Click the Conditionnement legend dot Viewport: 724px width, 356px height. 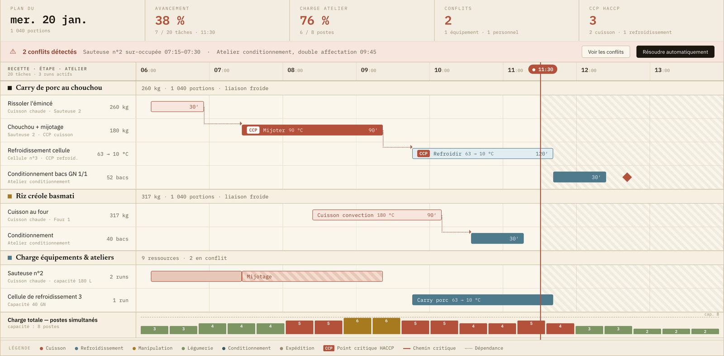coord(224,348)
